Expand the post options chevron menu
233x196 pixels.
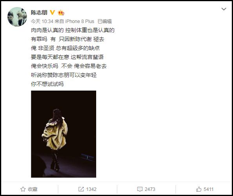point(224,9)
